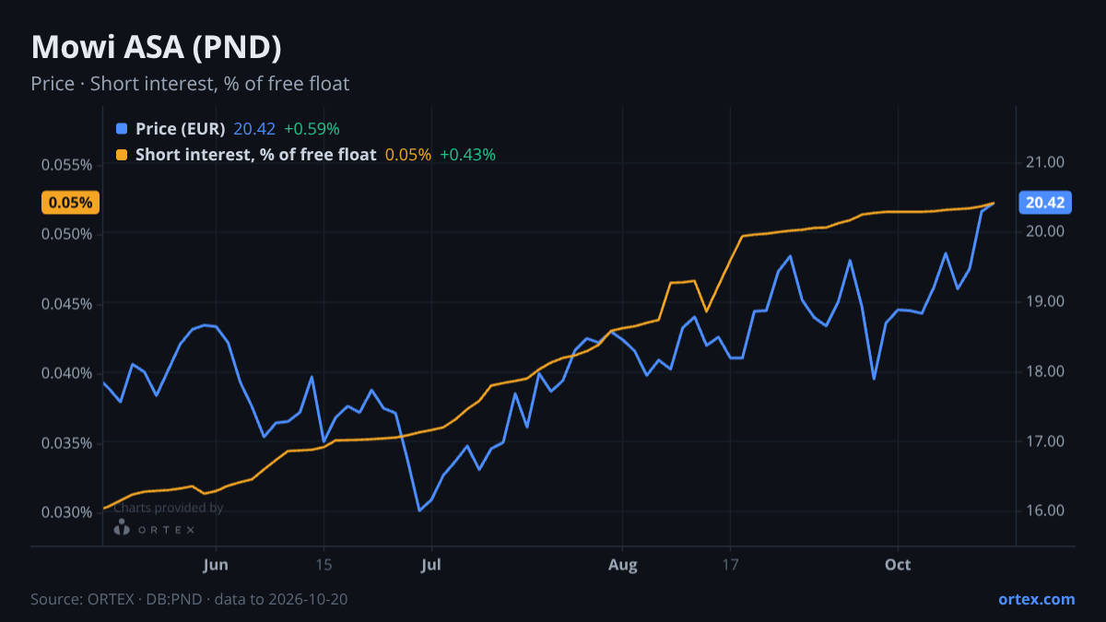This screenshot has height=622, width=1106.
Task: Click the orange Short interest legend swatch
Action: point(122,155)
